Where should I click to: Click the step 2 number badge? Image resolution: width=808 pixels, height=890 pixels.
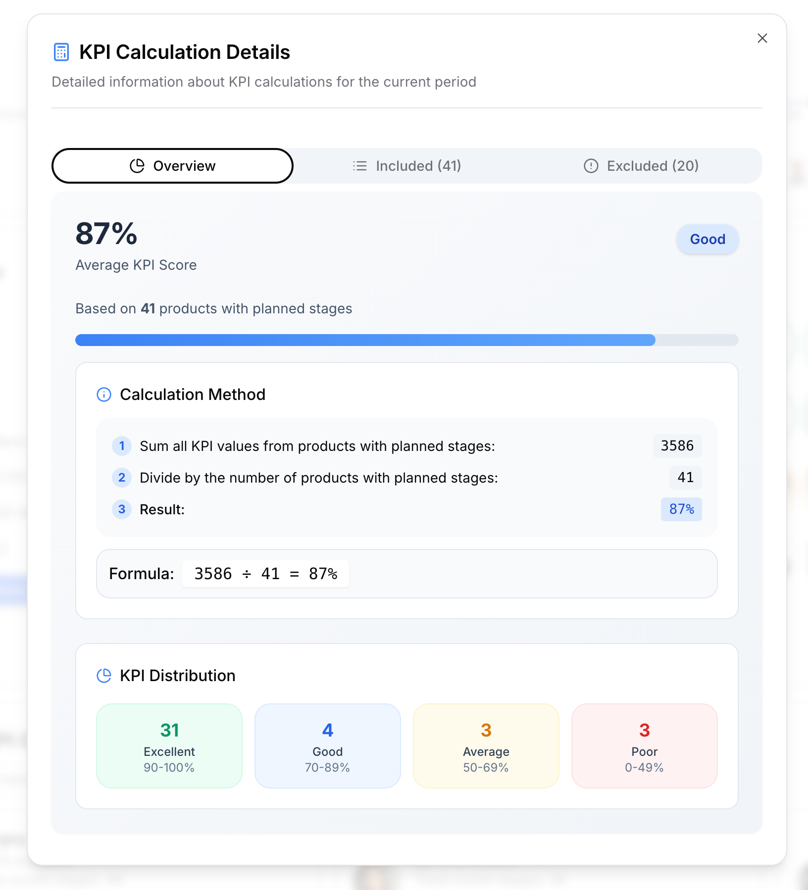tap(122, 478)
